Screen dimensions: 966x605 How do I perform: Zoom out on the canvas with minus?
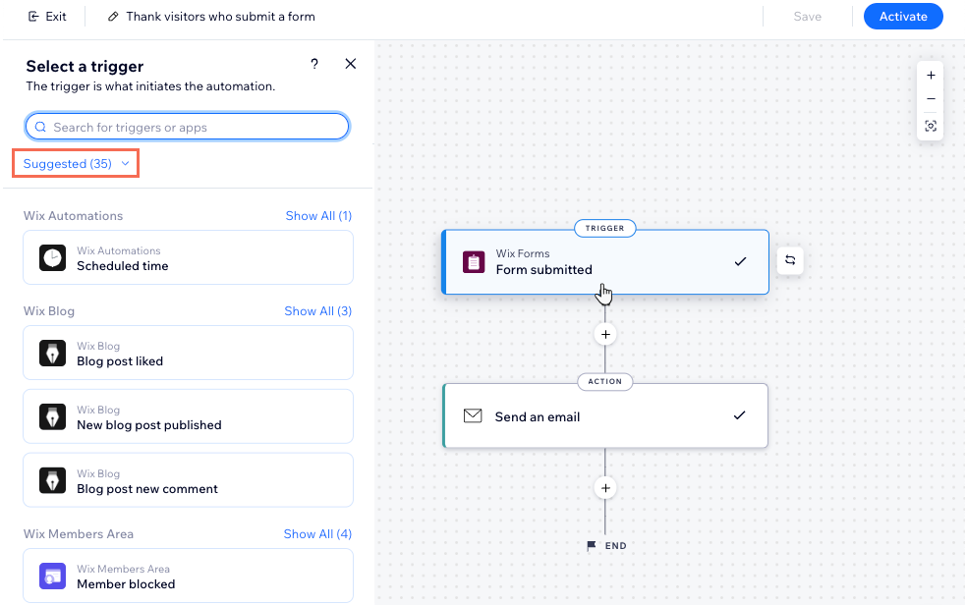tap(931, 99)
